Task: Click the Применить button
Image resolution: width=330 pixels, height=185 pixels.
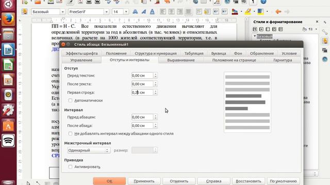Action: point(144,181)
